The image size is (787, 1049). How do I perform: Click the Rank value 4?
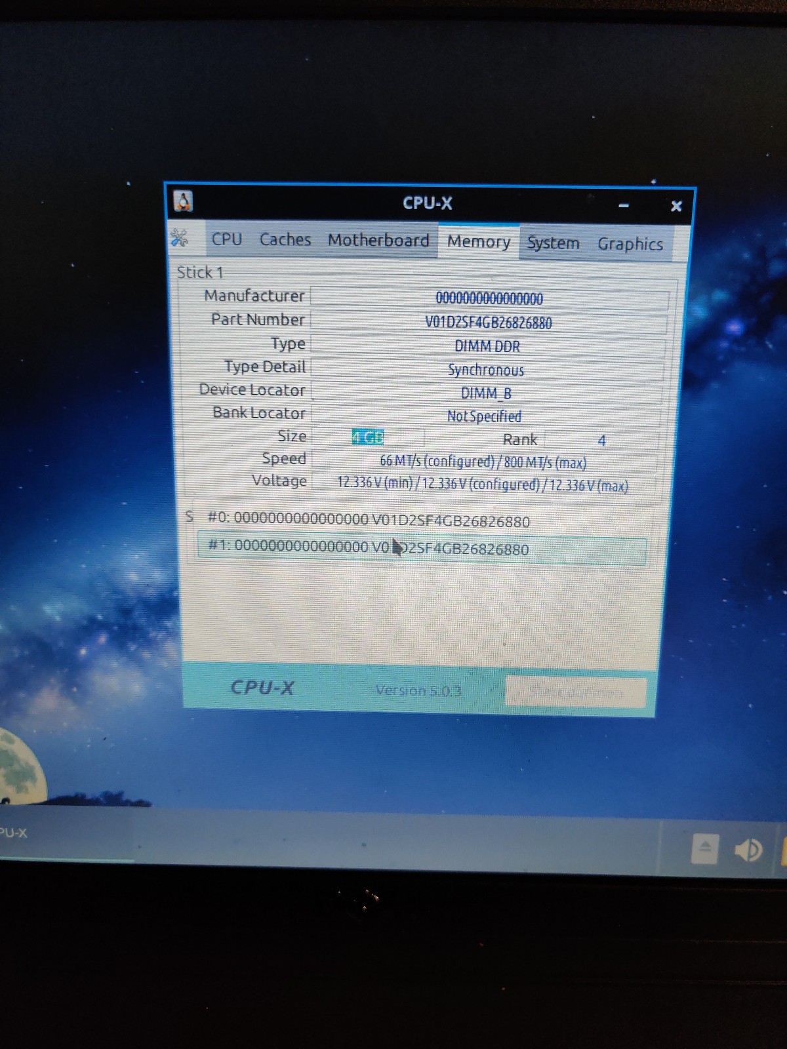(x=601, y=441)
